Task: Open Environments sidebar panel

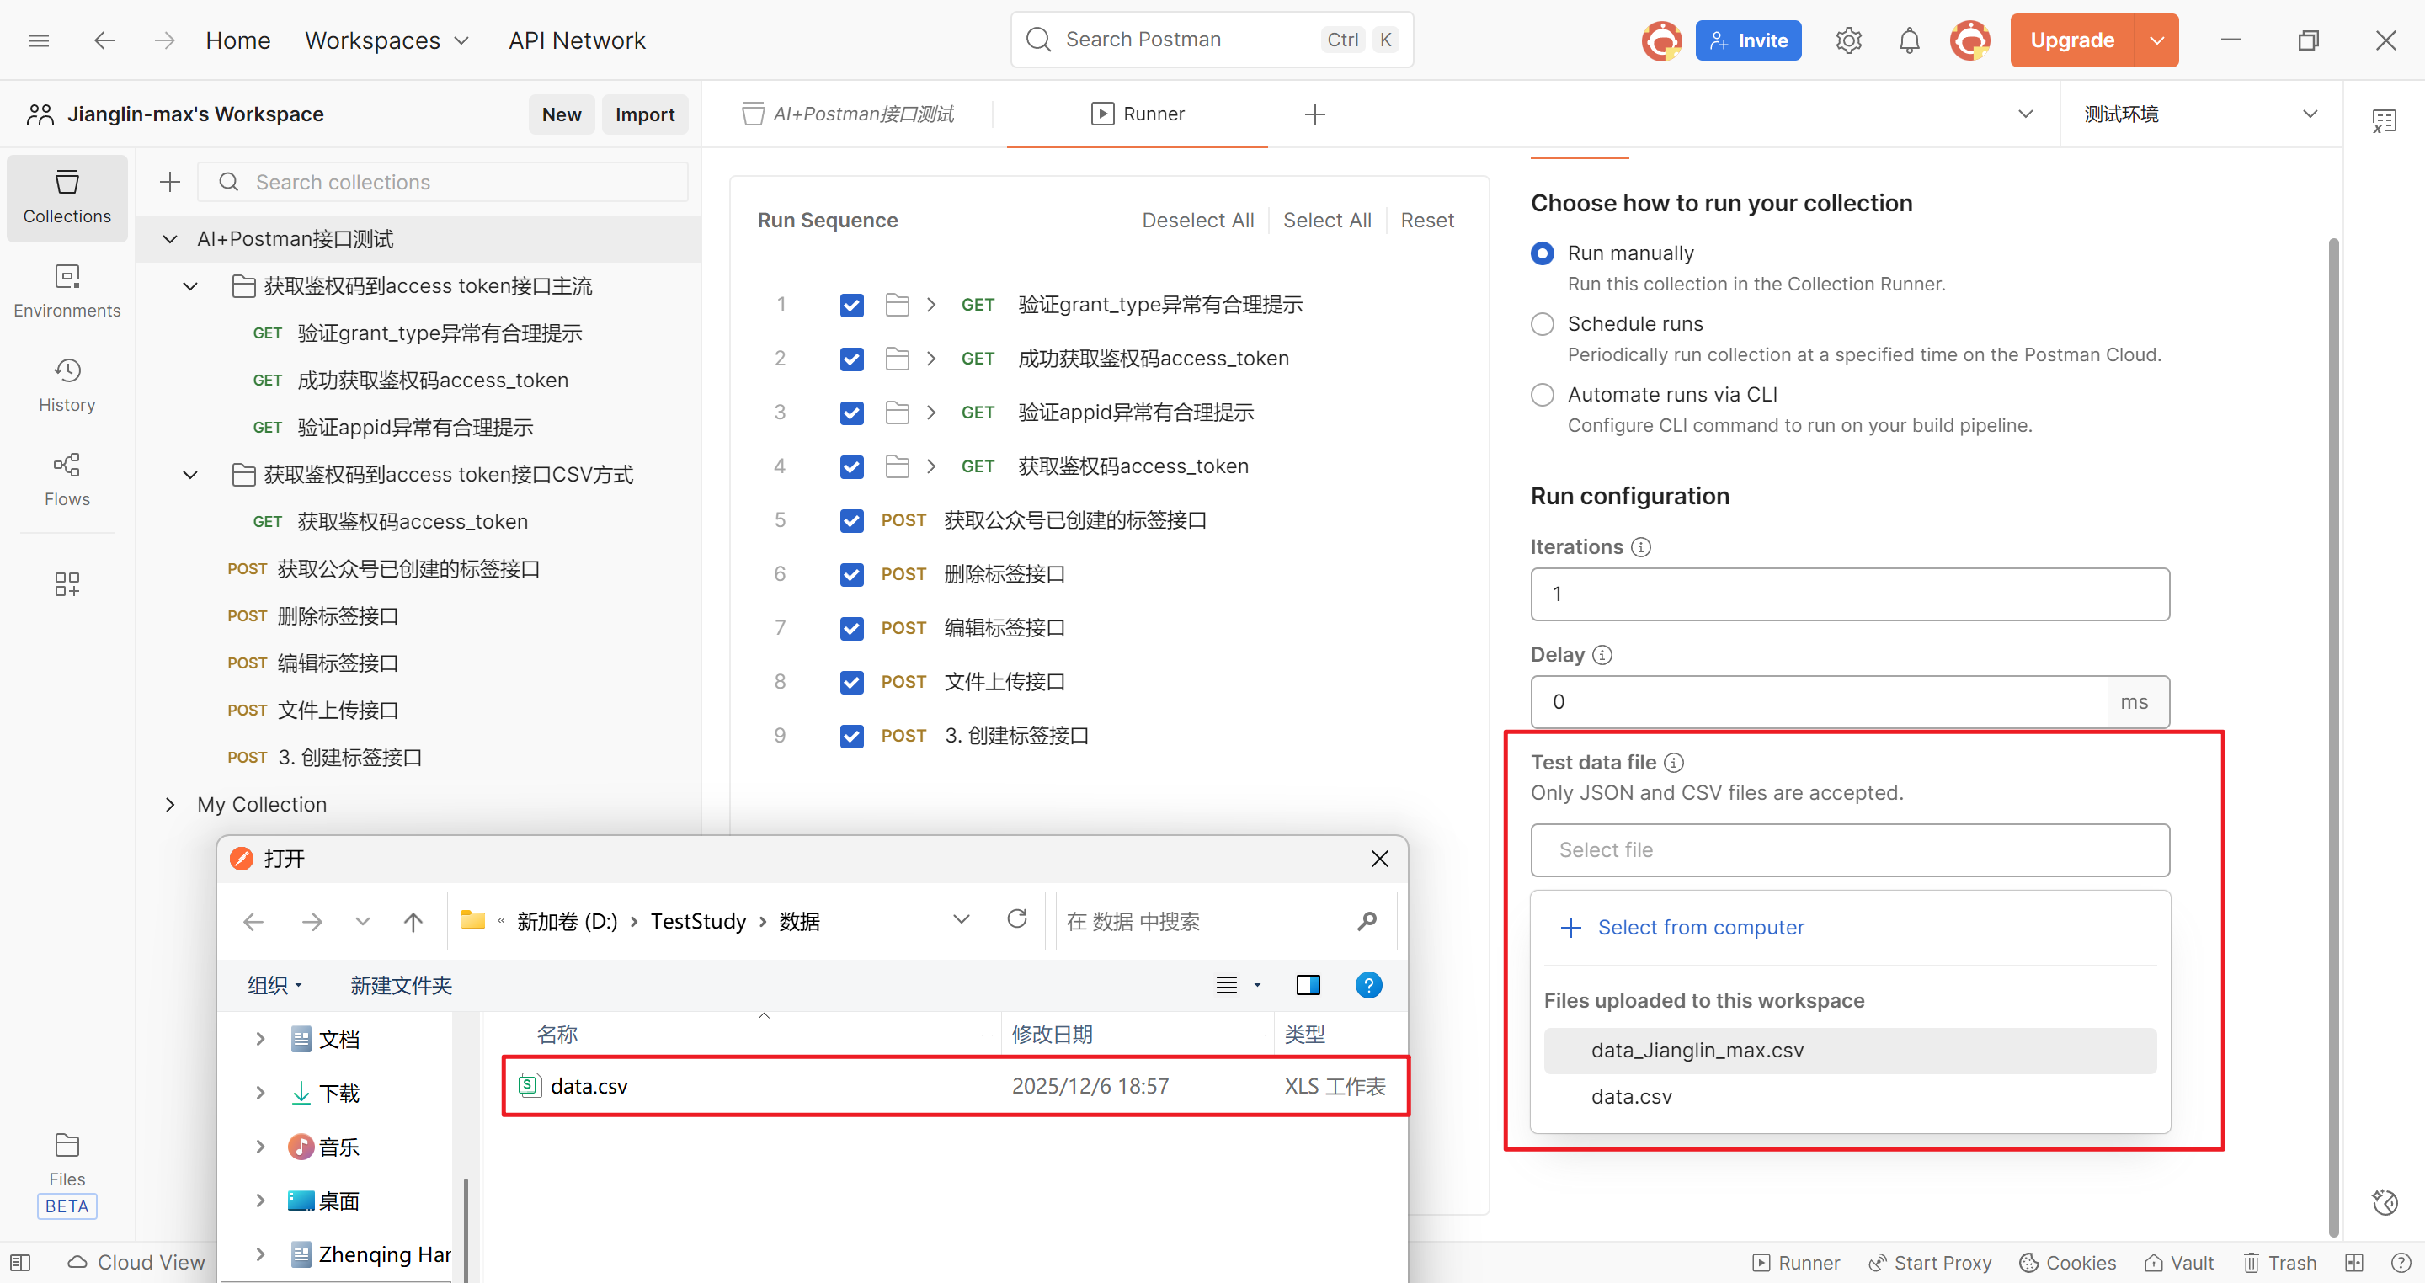Action: [67, 292]
